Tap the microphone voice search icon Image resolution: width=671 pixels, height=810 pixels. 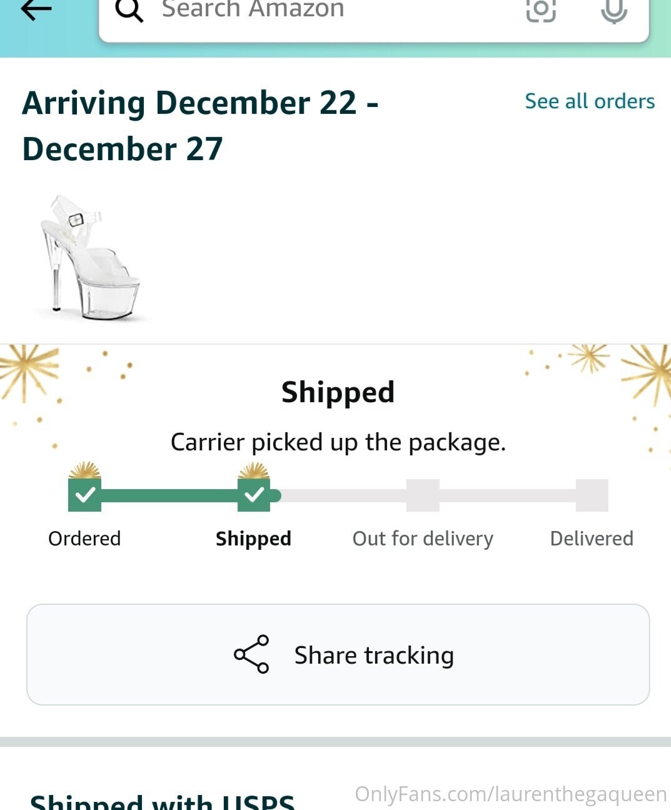(614, 10)
